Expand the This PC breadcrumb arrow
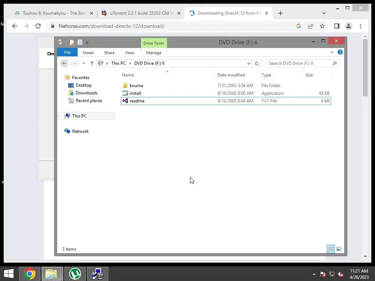Viewport: 375px width, 281px height. point(130,63)
